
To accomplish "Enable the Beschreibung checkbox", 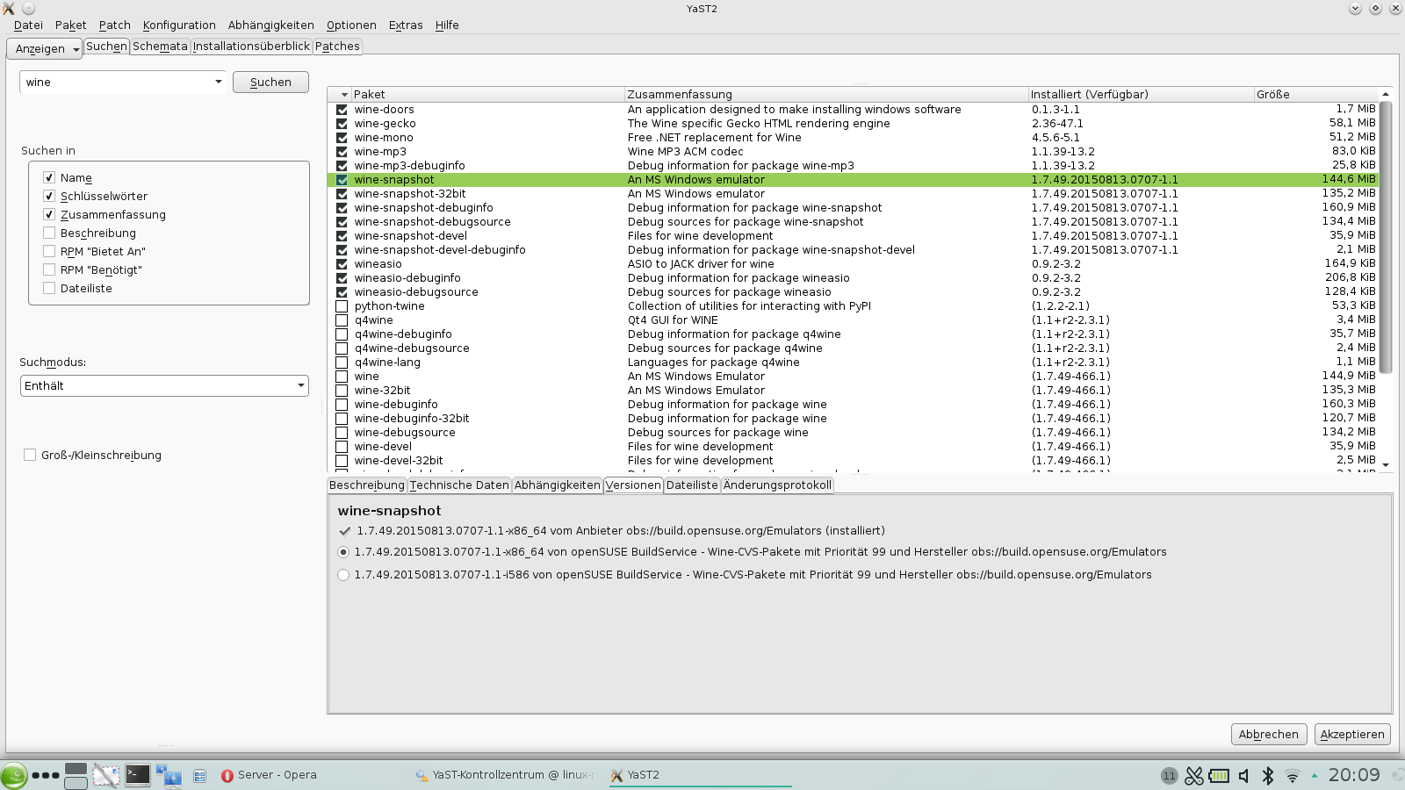I will (49, 233).
